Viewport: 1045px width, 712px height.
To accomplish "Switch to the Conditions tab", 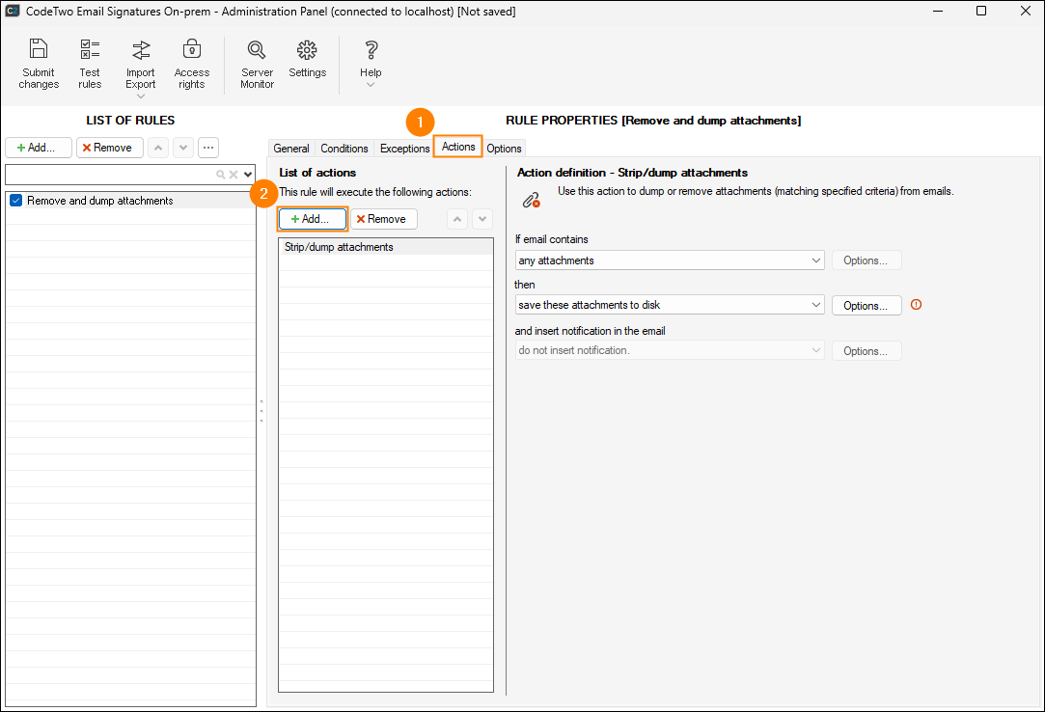I will 344,149.
